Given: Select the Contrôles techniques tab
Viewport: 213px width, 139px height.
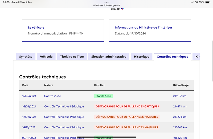Looking at the screenshot, I should 172,57.
